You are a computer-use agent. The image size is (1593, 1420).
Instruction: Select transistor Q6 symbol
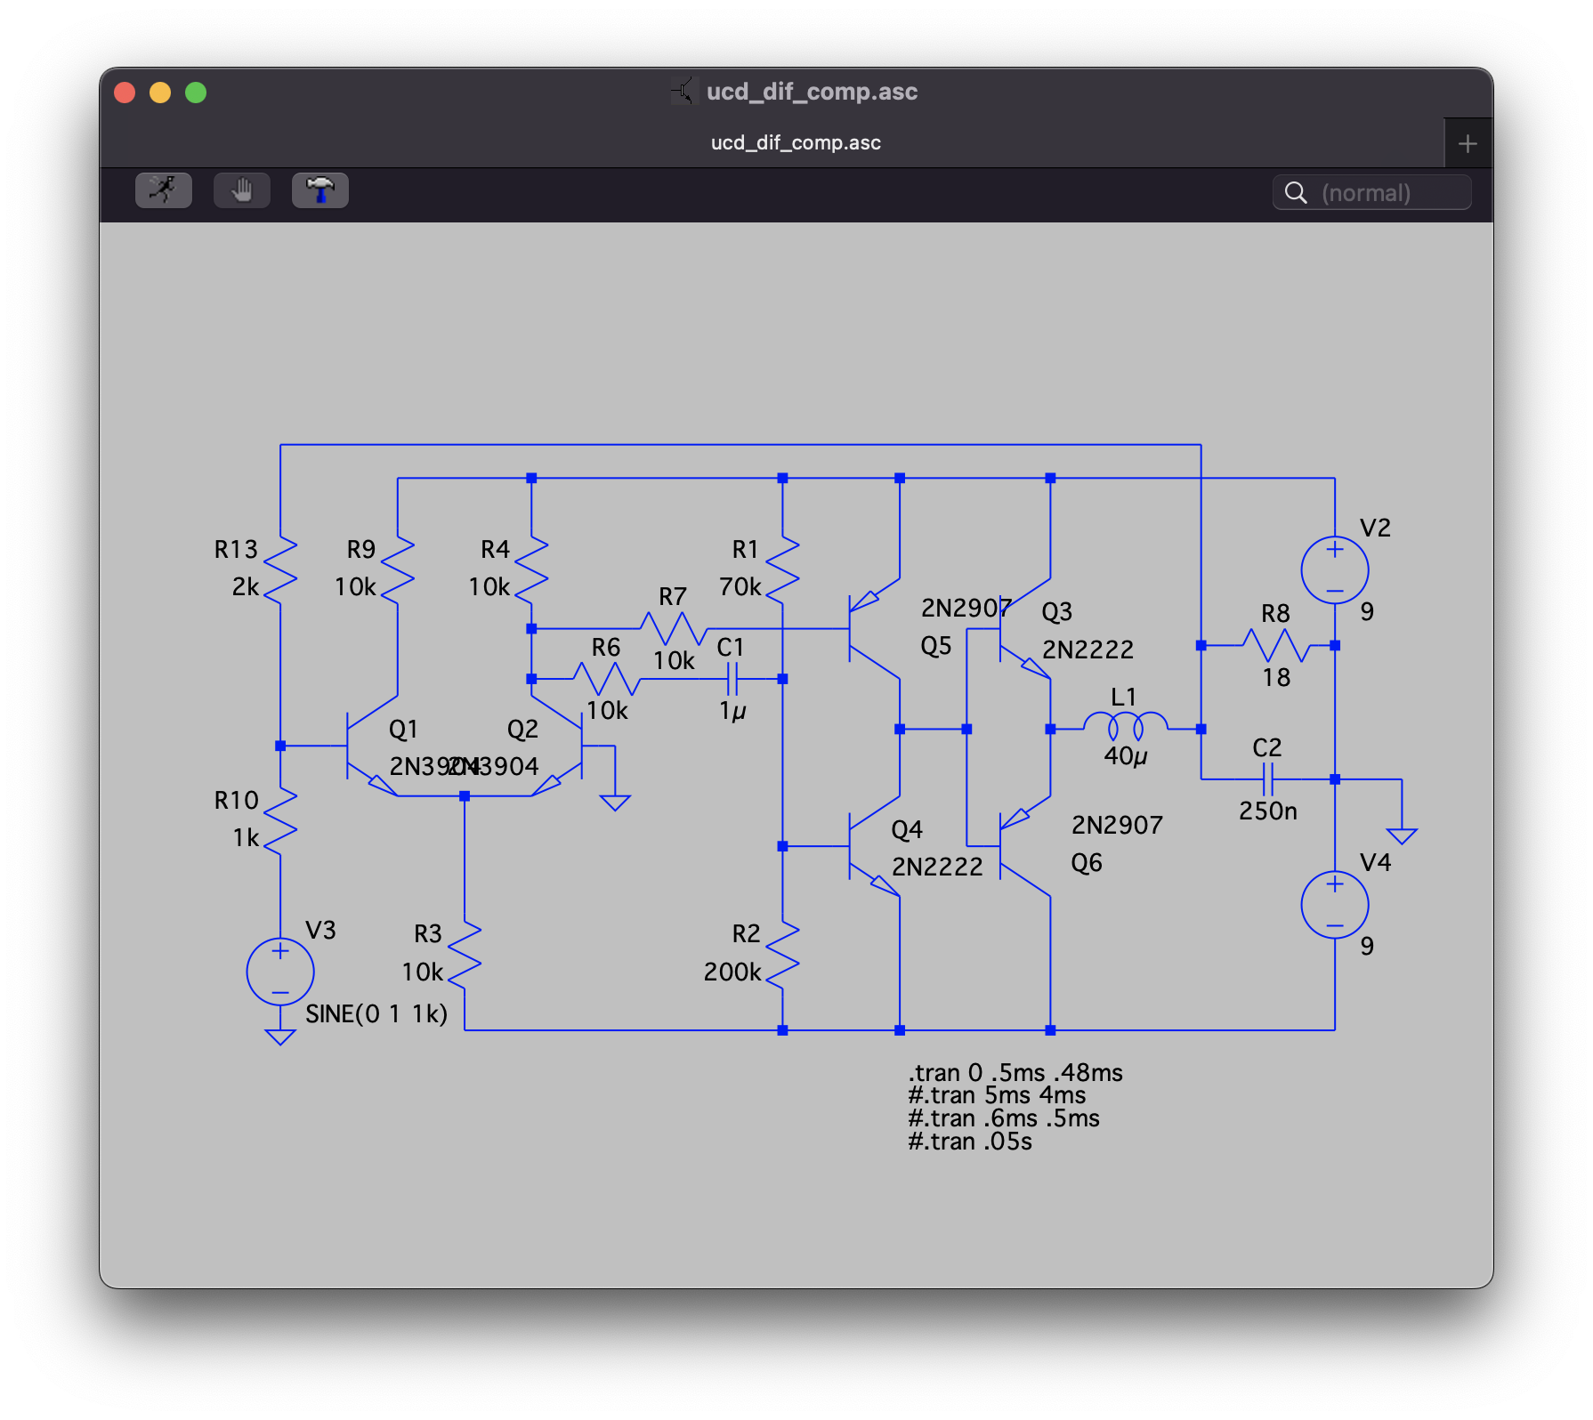point(1024,846)
